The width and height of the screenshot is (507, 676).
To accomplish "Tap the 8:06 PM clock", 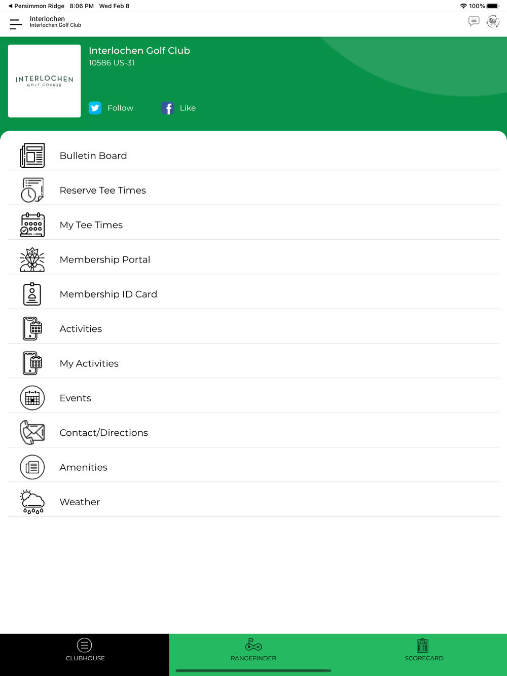I will click(82, 6).
